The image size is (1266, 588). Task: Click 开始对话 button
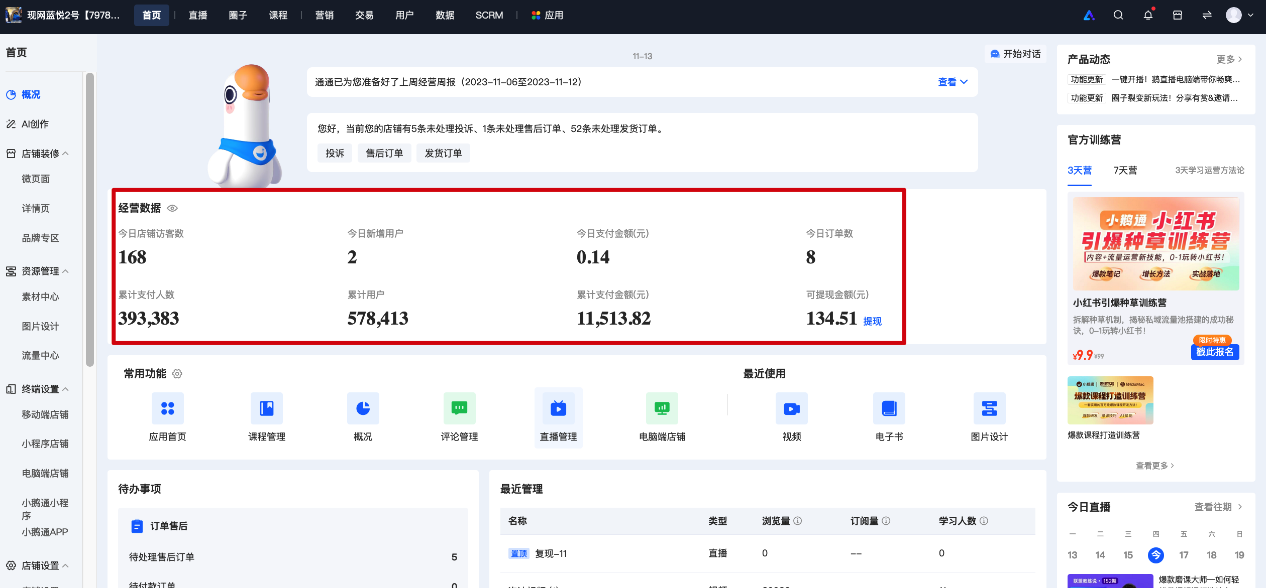(1016, 54)
